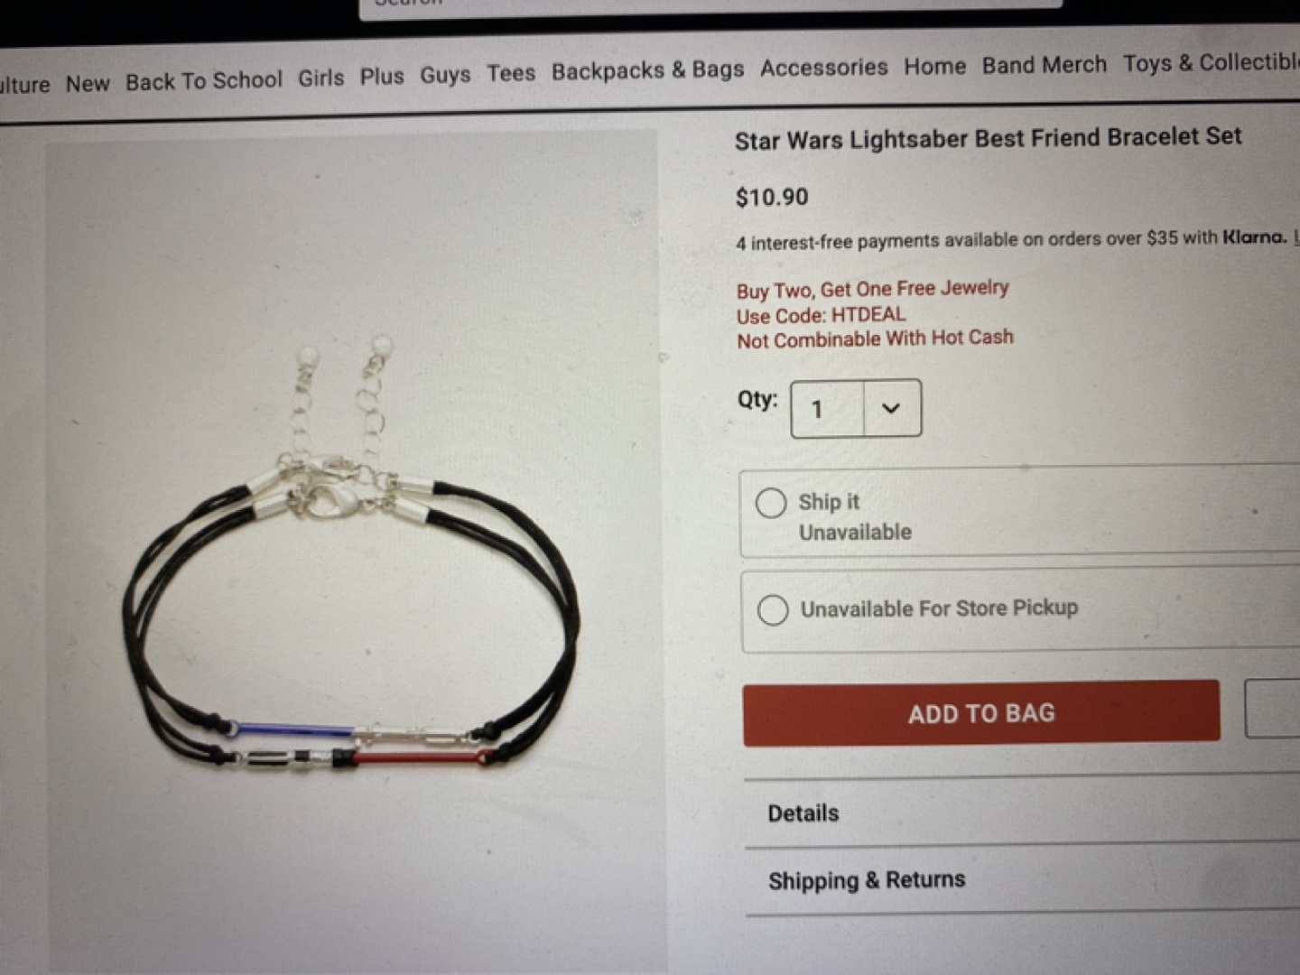Click the New menu item

point(88,84)
